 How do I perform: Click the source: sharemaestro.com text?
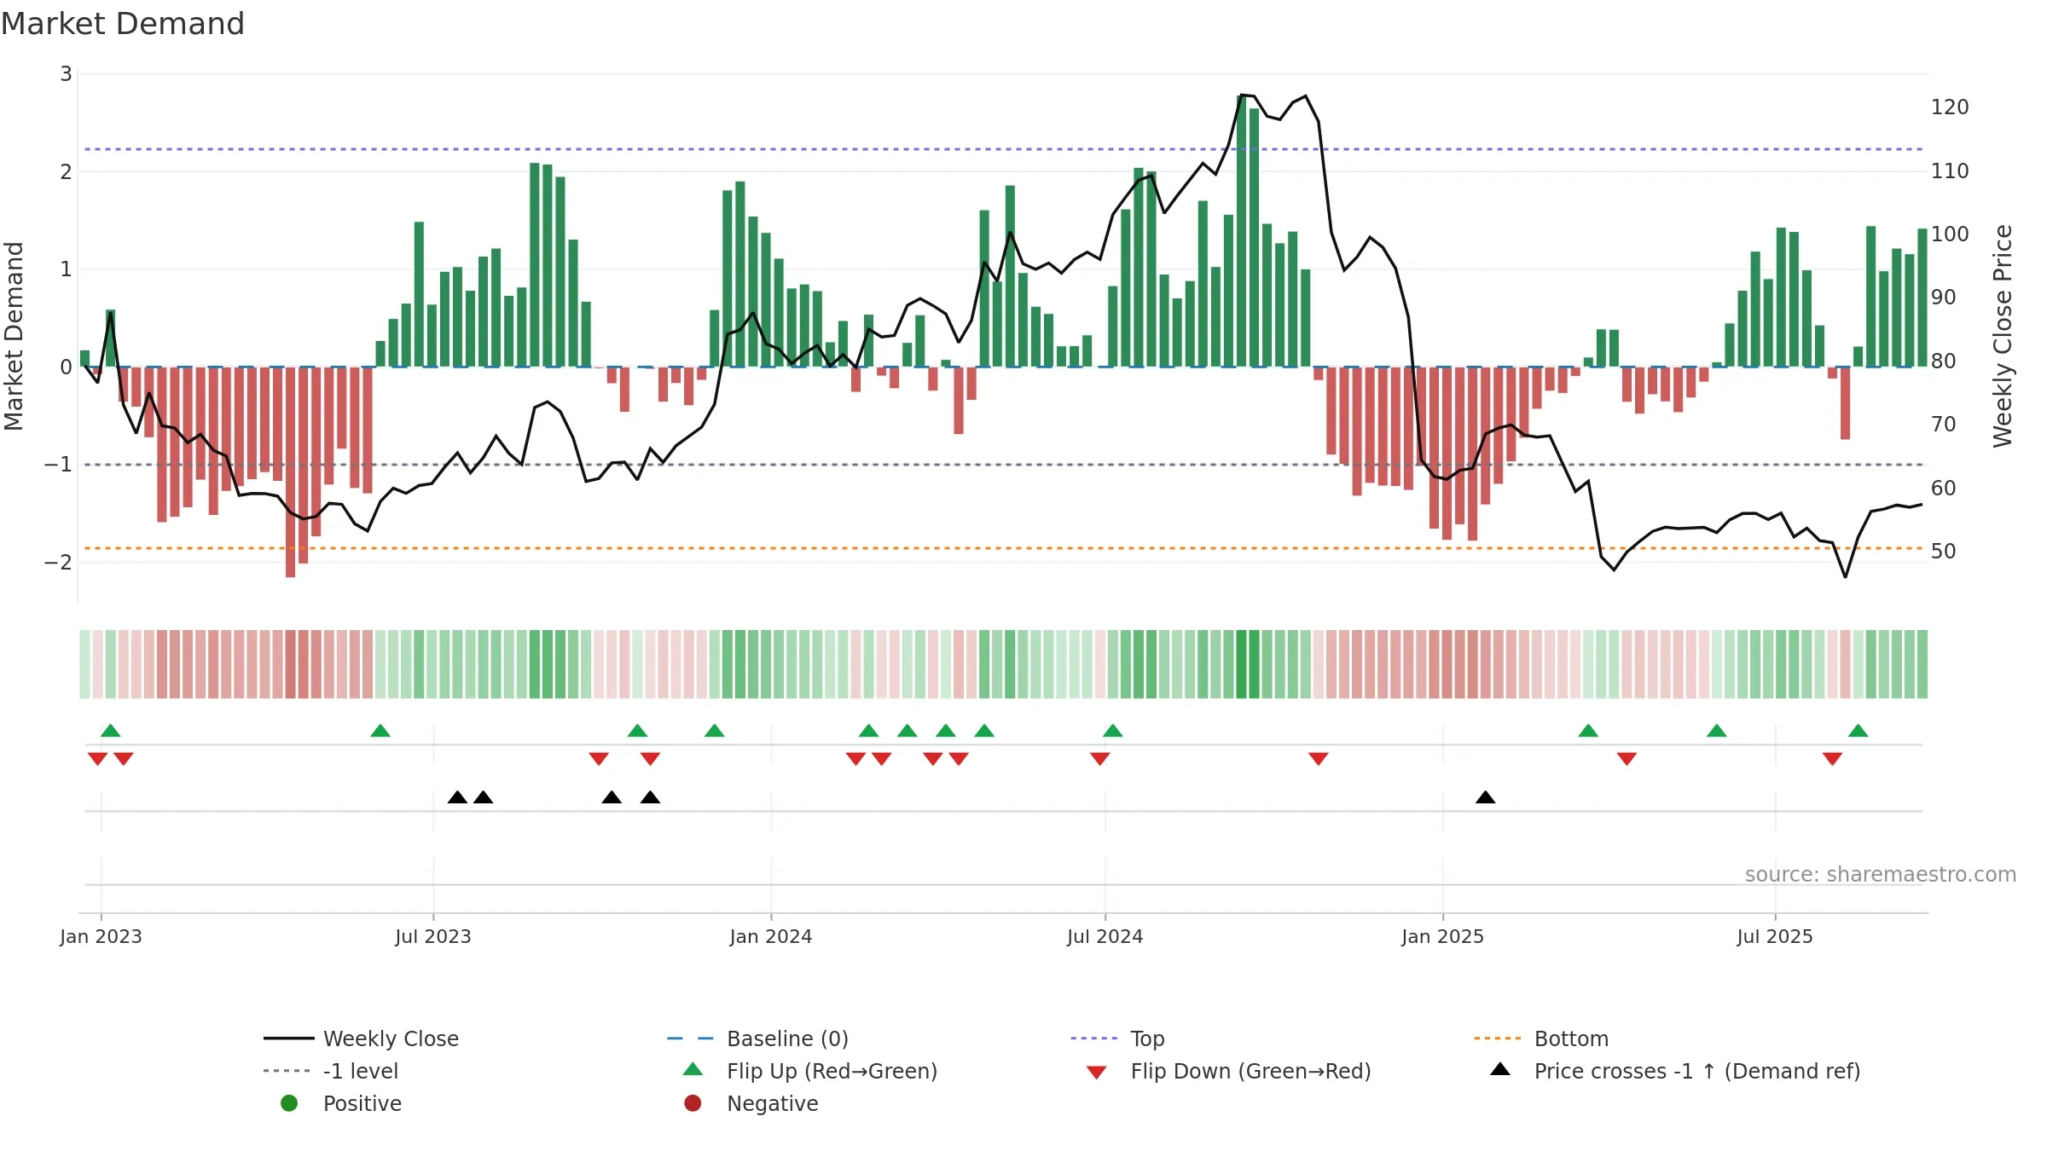click(1880, 874)
